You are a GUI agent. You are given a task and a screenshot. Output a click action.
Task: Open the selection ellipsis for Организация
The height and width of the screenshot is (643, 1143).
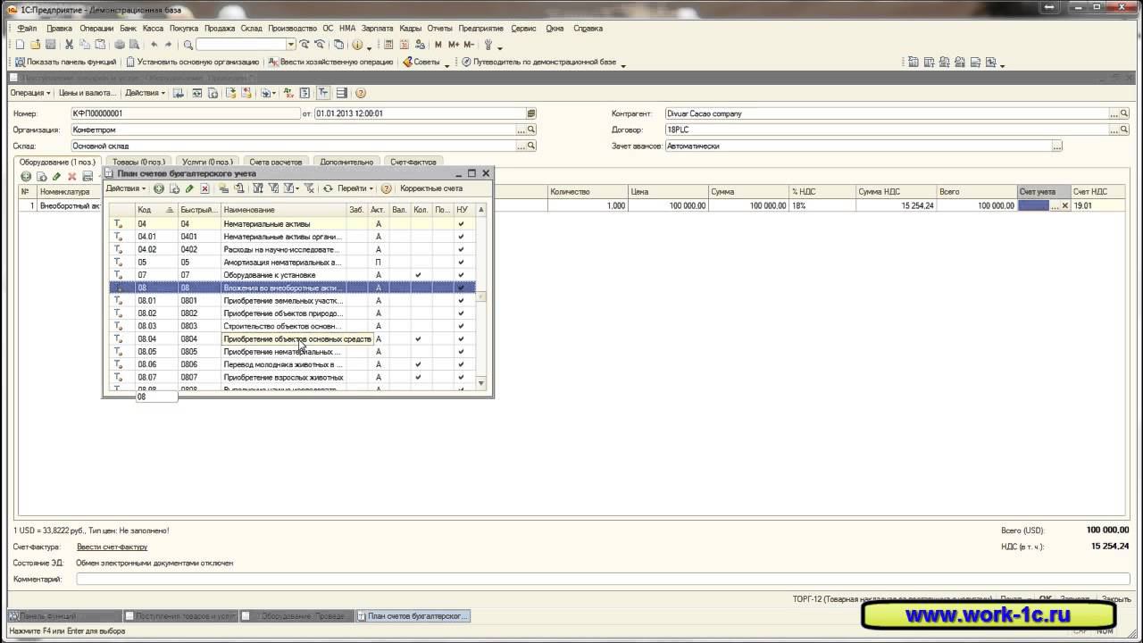[521, 129]
